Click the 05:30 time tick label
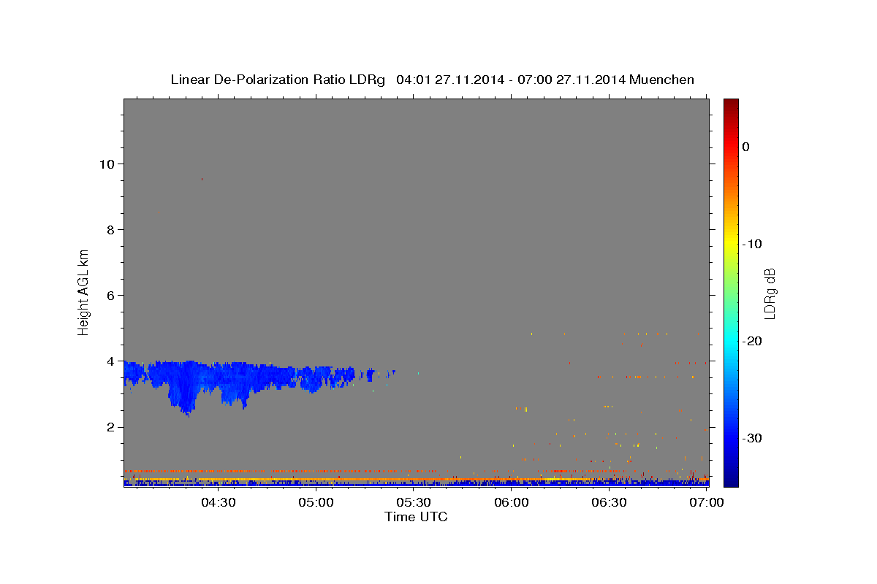This screenshot has height=584, width=877. coord(414,502)
